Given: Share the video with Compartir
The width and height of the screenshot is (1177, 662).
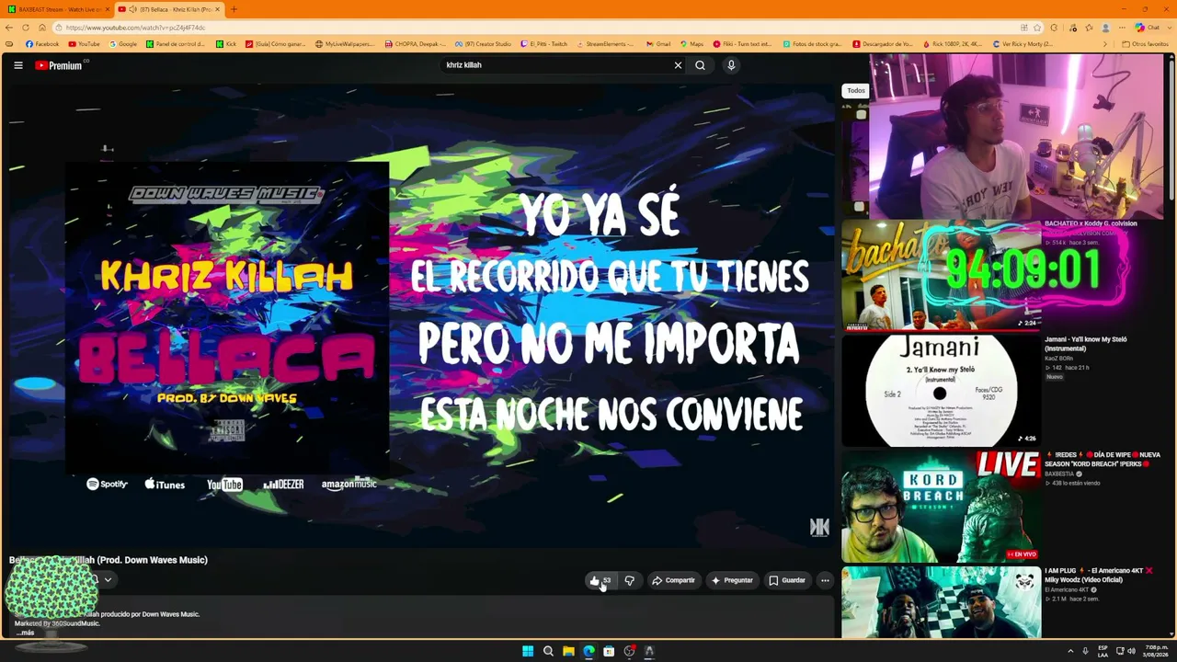Looking at the screenshot, I should click(673, 580).
